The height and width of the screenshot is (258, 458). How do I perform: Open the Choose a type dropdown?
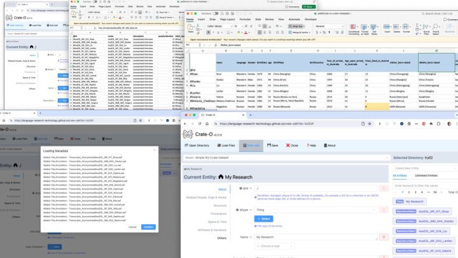(274, 246)
